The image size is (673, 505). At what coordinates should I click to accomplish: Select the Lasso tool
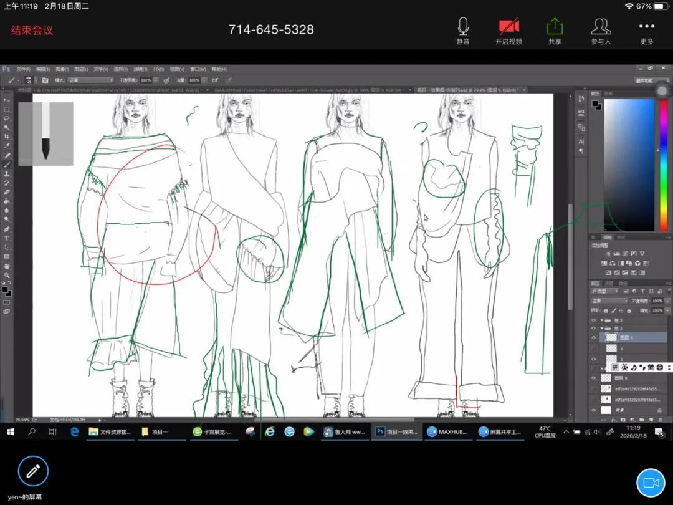[x=7, y=118]
